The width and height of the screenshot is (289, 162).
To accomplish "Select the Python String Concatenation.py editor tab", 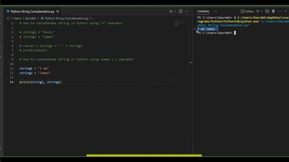I will 33,11.
